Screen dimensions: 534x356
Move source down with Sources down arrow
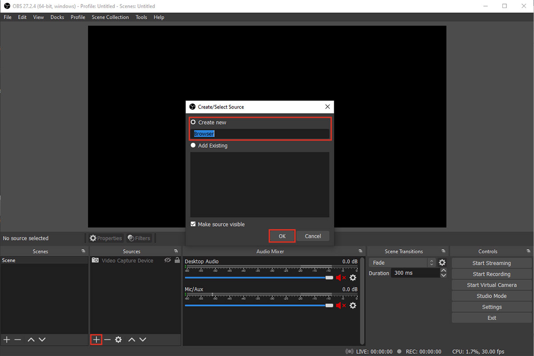pyautogui.click(x=143, y=340)
